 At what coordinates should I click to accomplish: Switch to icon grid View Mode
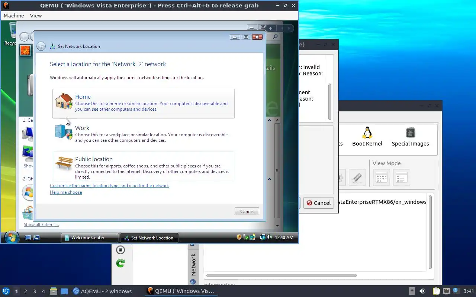point(382,178)
